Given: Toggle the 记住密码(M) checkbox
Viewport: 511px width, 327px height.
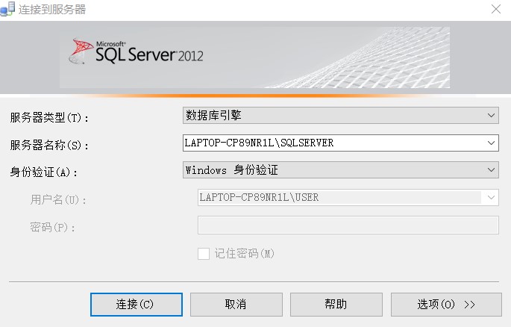Looking at the screenshot, I should (204, 254).
